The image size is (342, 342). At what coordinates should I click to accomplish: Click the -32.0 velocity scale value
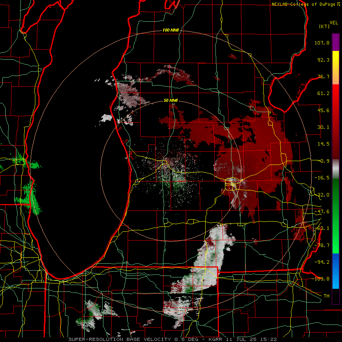[x=322, y=195]
